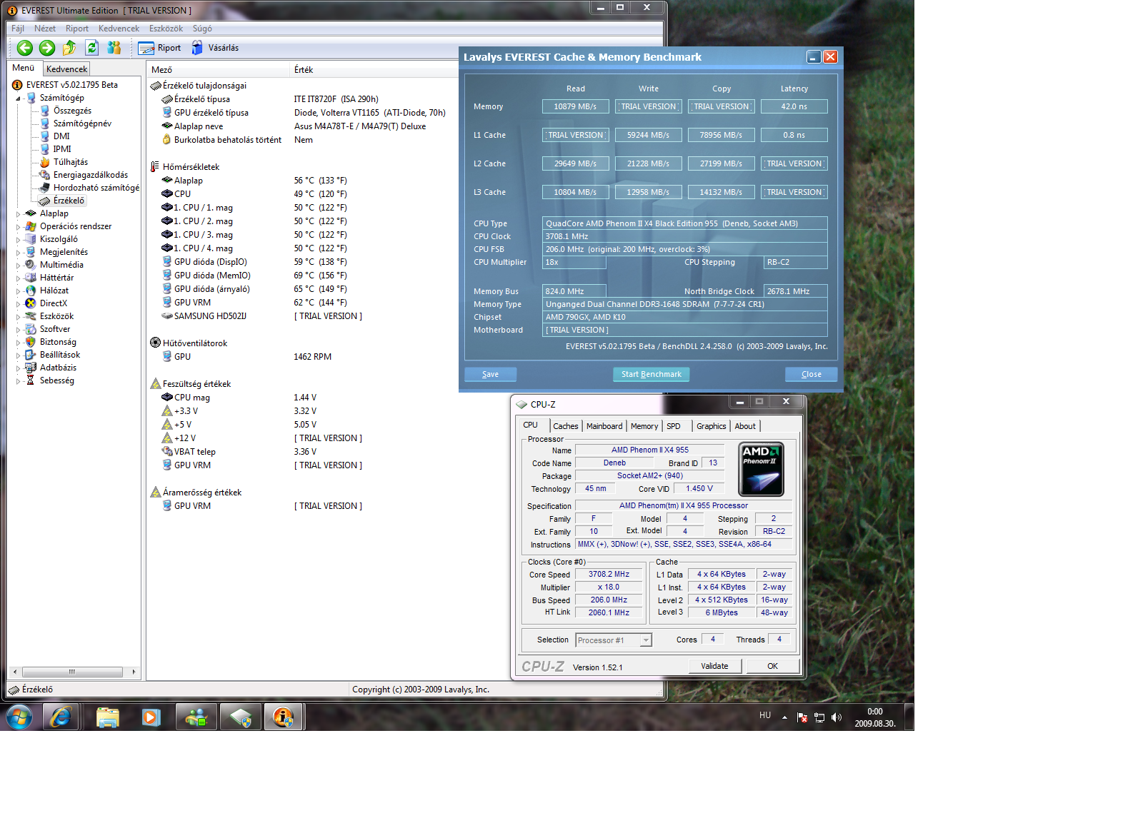Click the EVEREST v5.02.1795 Beta root node
The image size is (1143, 838).
tap(71, 85)
